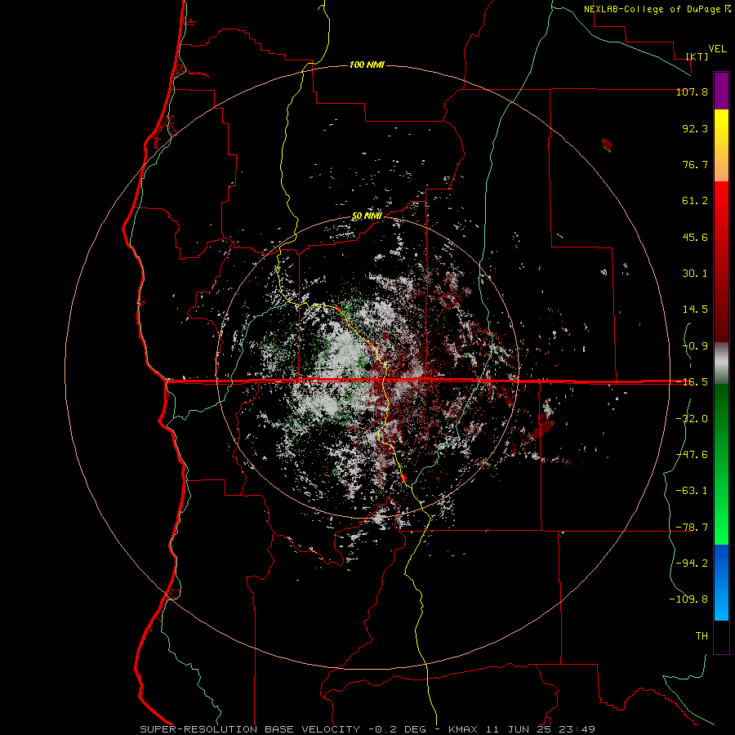Click the -16.5 velocity legend value
The width and height of the screenshot is (735, 735).
coord(692,382)
